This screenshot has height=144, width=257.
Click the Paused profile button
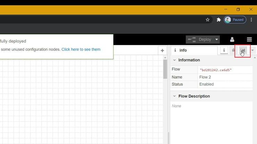[x=235, y=20]
